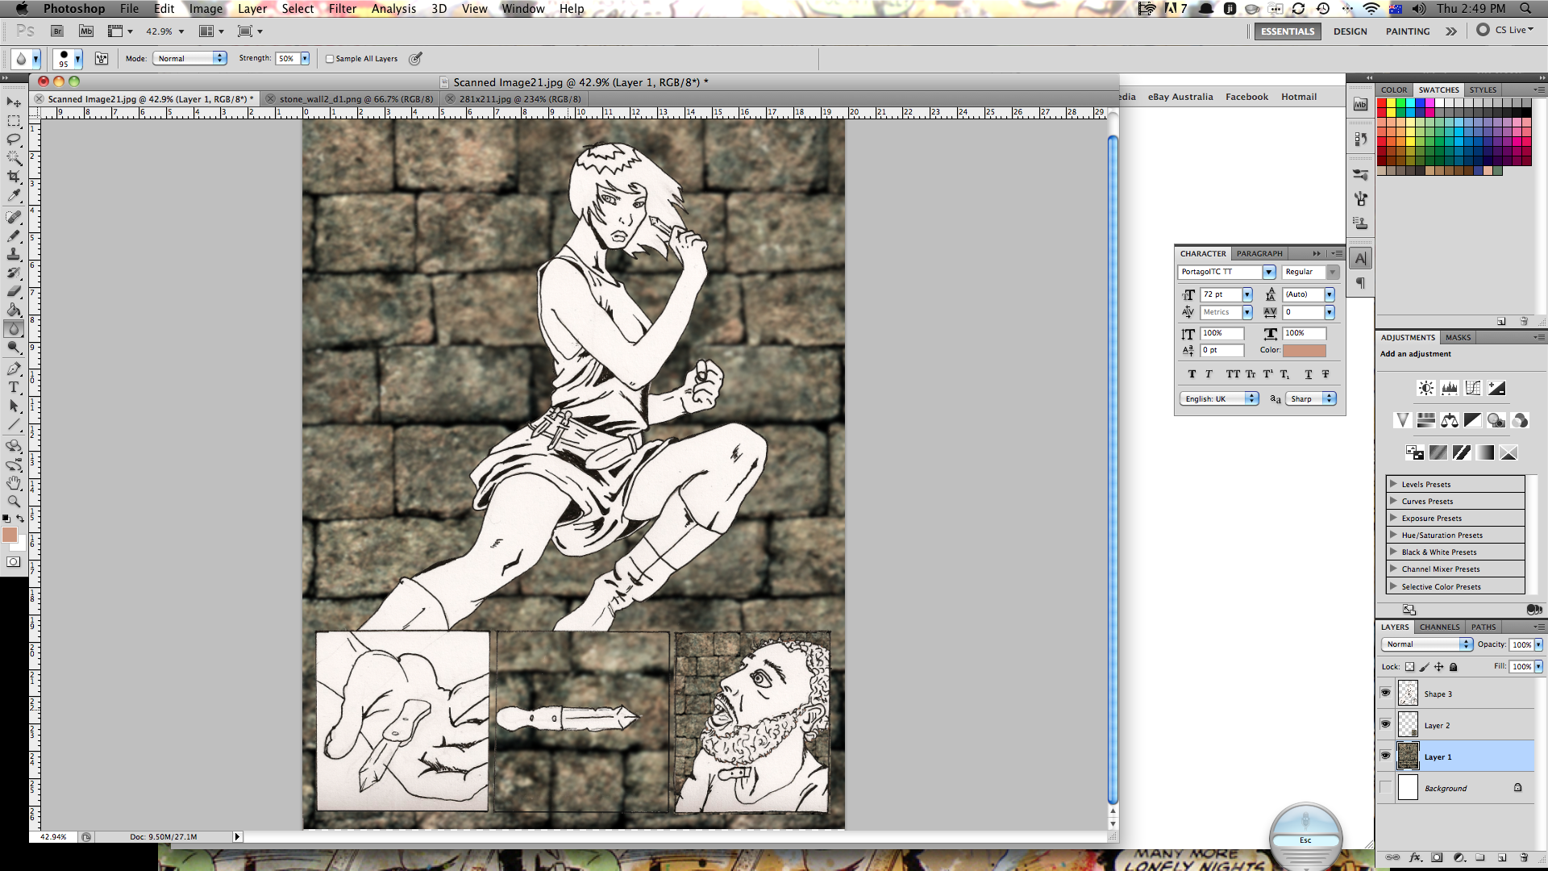This screenshot has width=1548, height=871.
Task: Enable Sample All Layers checkbox
Action: 330,59
